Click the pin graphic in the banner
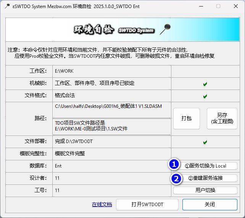Viewport: 245px width, 218px height. point(165,28)
